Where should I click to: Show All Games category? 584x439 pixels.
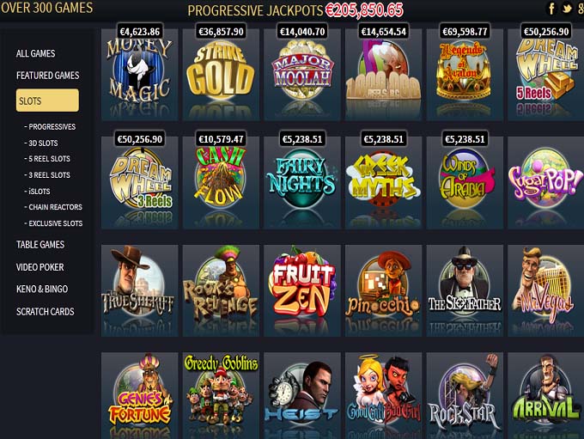coord(36,53)
